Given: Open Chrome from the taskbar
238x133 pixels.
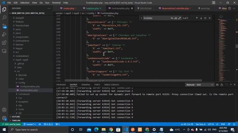Looking at the screenshot, I should click(111, 130).
